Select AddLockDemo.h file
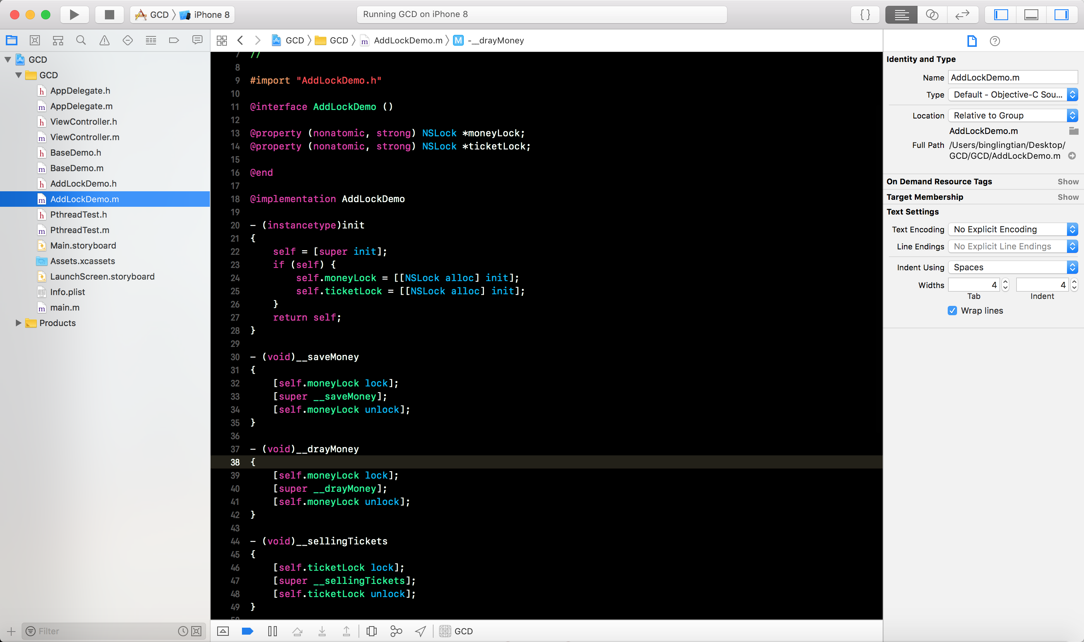Viewport: 1084px width, 642px height. tap(84, 184)
